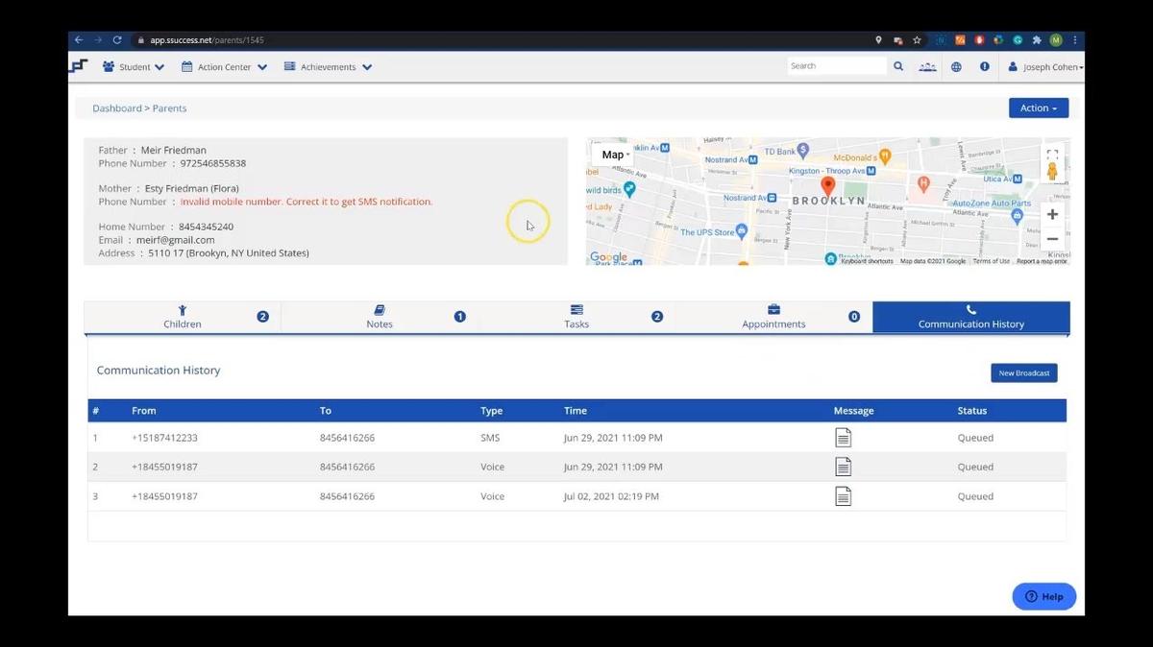Open the Action Center dropdown
This screenshot has width=1153, height=647.
(224, 67)
